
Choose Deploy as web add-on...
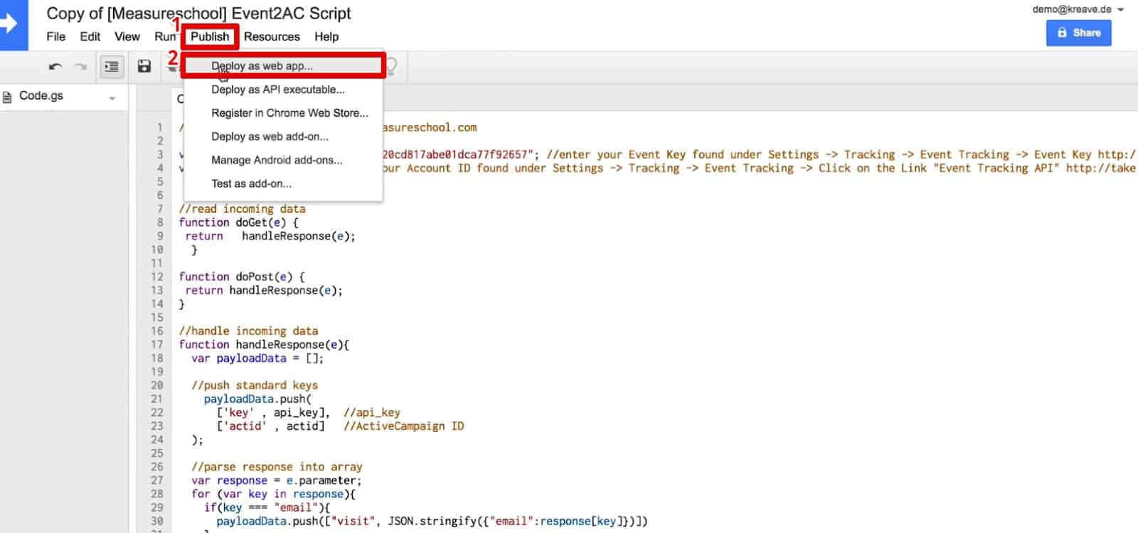tap(283, 136)
